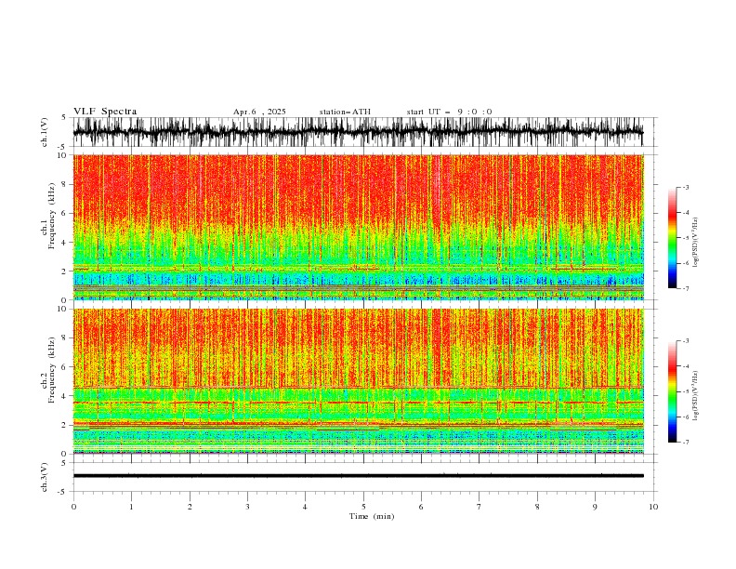This screenshot has height=569, width=736.
Task: Click the time-axis tick label "10" at the axis end
Action: click(x=653, y=507)
